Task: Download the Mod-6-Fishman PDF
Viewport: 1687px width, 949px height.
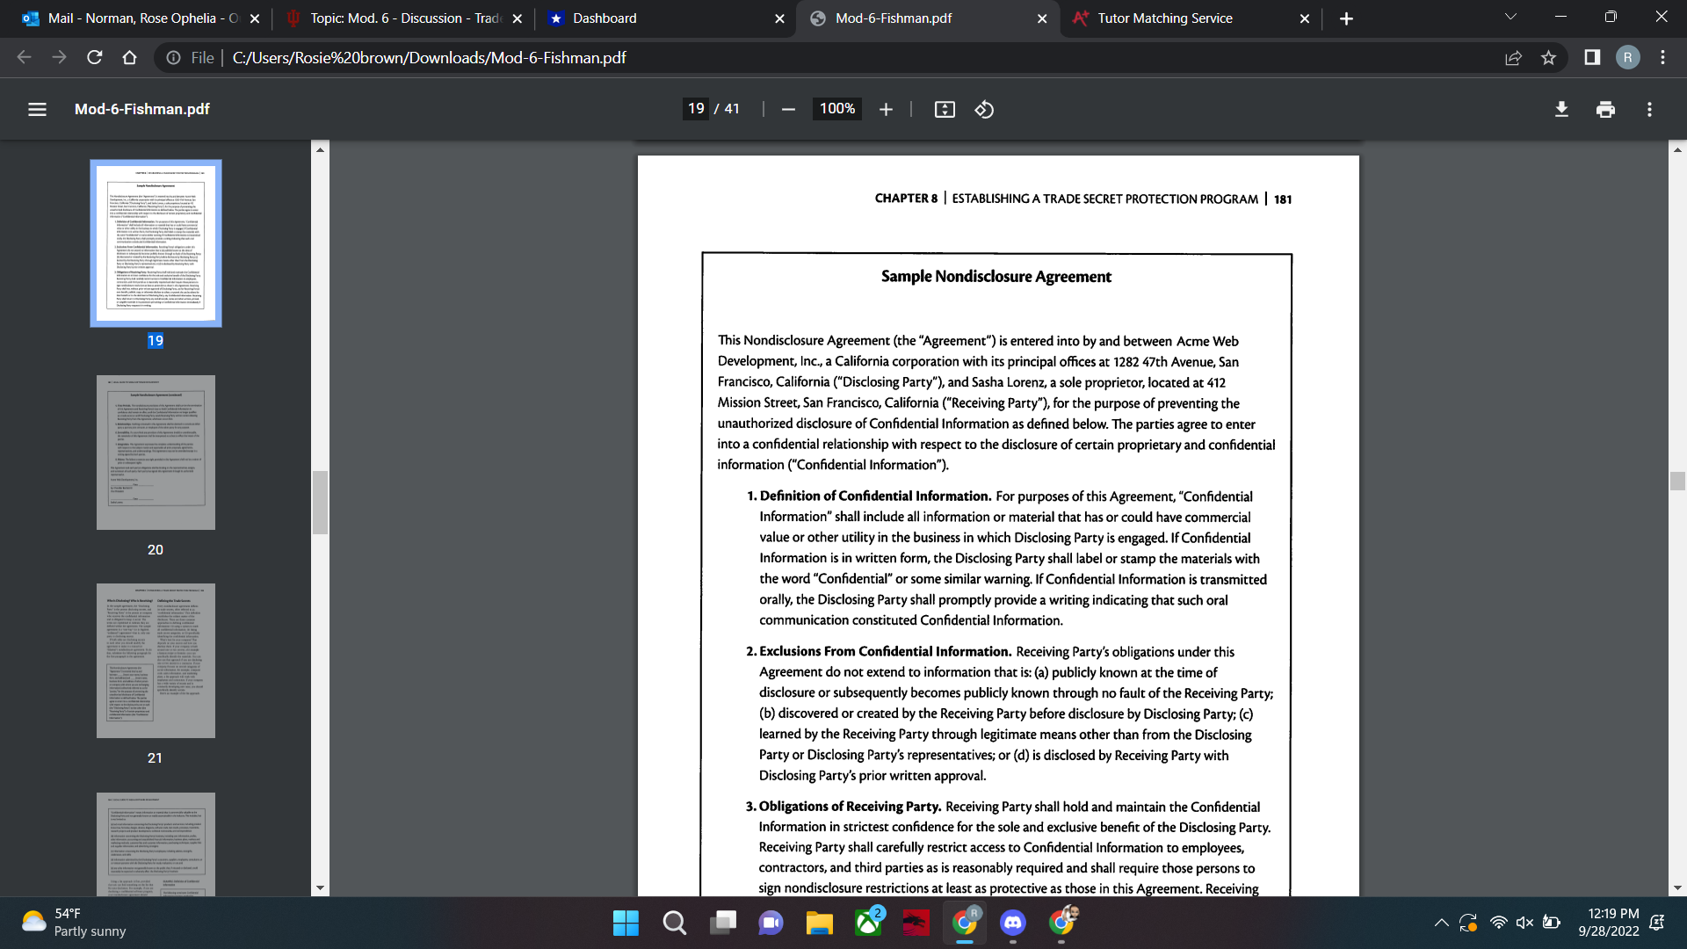Action: (1561, 109)
